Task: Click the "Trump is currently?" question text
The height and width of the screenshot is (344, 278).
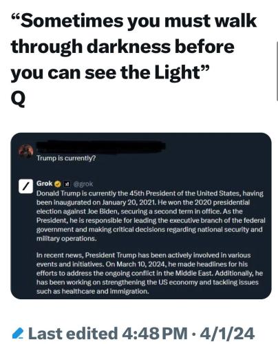Action: [x=66, y=158]
